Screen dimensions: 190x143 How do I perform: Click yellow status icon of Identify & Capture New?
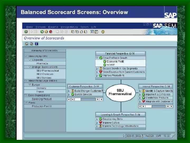144,91
